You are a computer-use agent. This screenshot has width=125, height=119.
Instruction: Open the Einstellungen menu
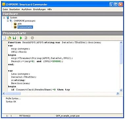pos(39,9)
